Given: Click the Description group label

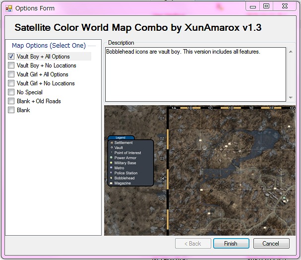Looking at the screenshot, I should [x=121, y=43].
